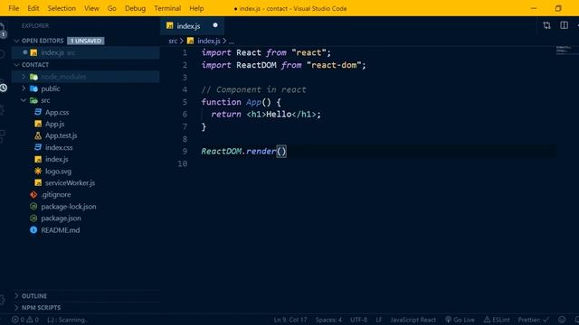Click the 'Component in react' comment line
This screenshot has height=325, width=579.
(253, 89)
